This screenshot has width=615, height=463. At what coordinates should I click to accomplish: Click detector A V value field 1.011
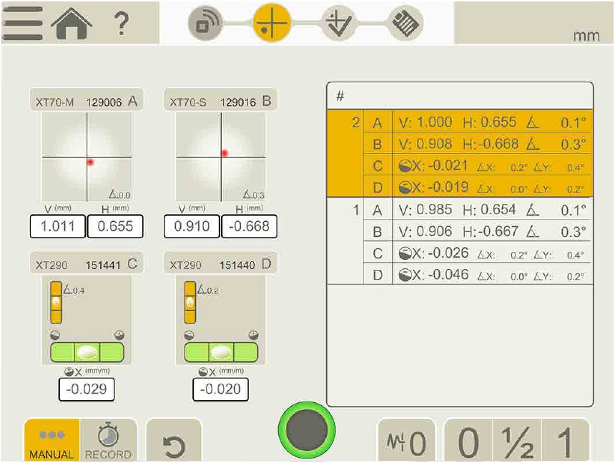click(57, 227)
